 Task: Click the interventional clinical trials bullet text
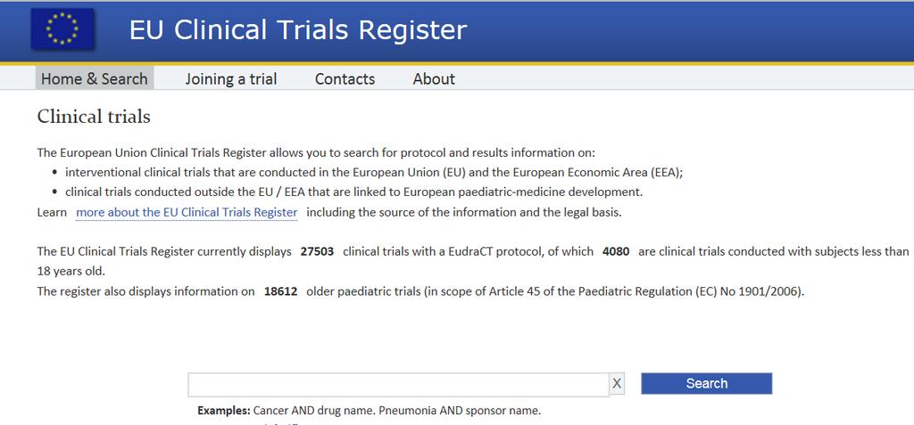point(374,172)
